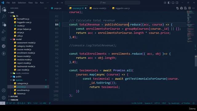Open editor More Actions ellipsis
The width and height of the screenshot is (197, 111).
click(x=194, y=8)
